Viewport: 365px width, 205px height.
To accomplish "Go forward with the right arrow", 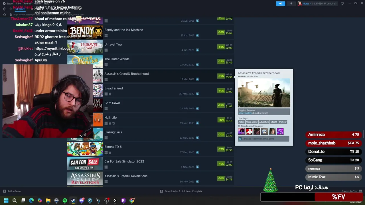I will pyautogui.click(x=10, y=9).
